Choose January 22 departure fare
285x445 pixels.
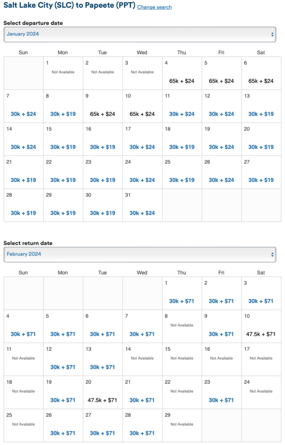[63, 180]
